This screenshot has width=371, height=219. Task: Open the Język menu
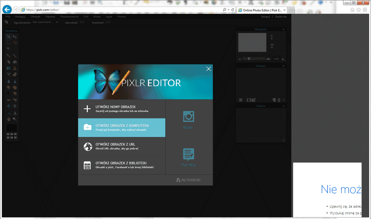pos(109,16)
